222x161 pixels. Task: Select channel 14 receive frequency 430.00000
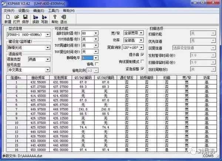38,141
